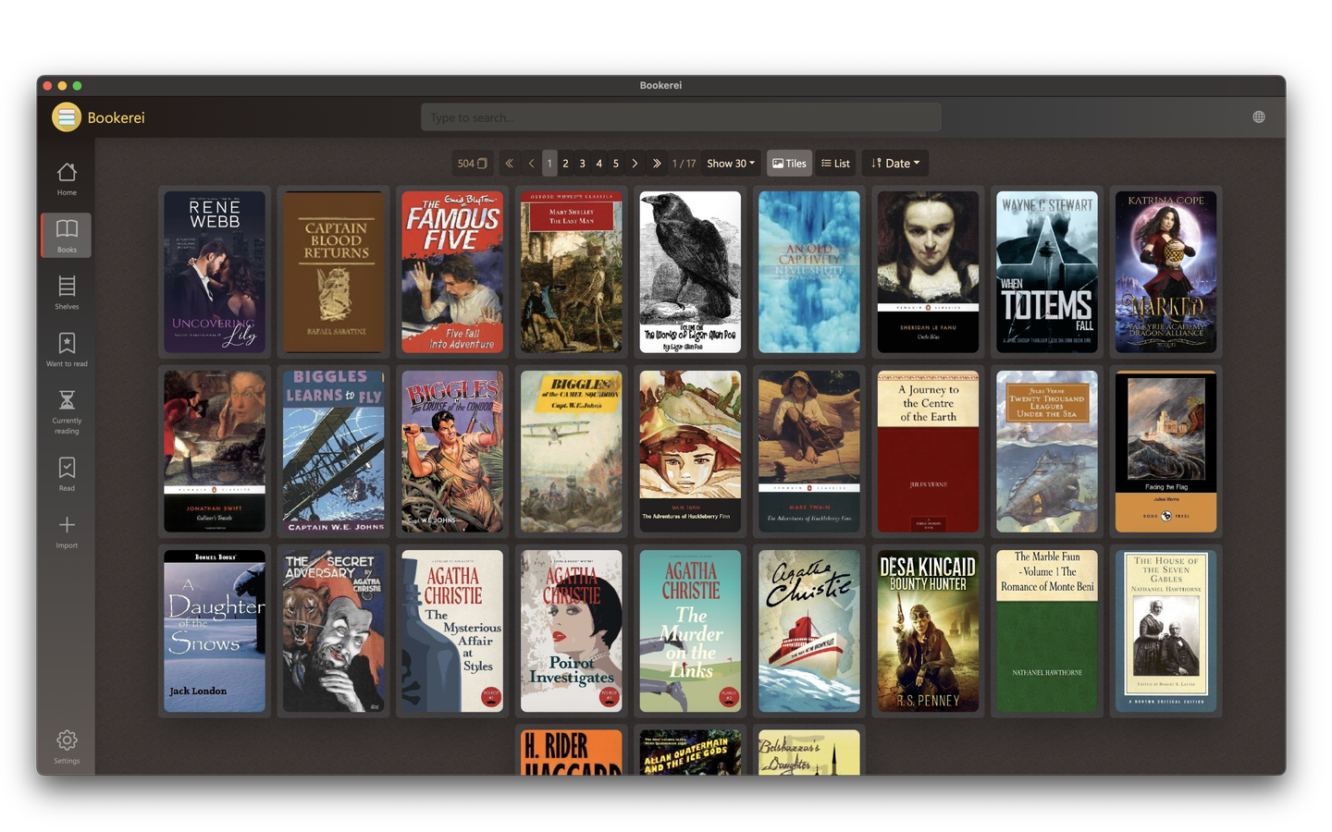Go to the next page arrow
Viewport: 1332px width, 832px height.
pos(635,164)
